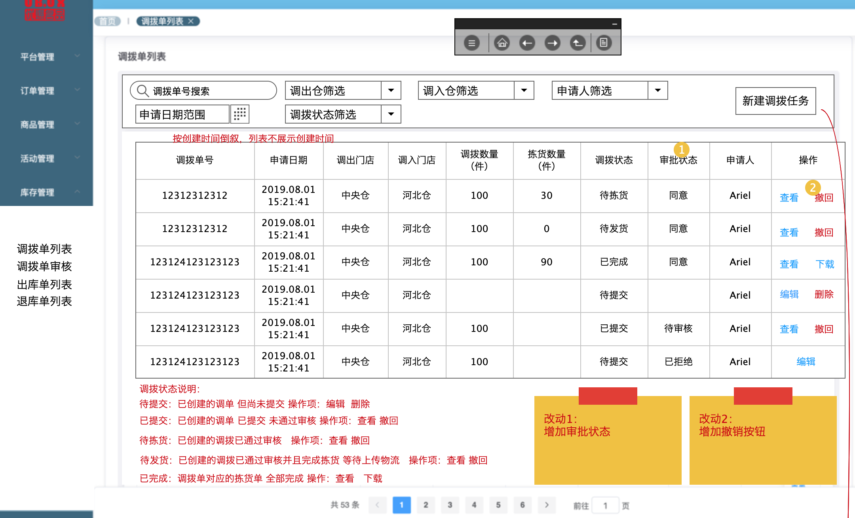Screen dimensions: 855x518
Task: Click the 拣货数量 value 90 cell
Action: [x=547, y=262]
